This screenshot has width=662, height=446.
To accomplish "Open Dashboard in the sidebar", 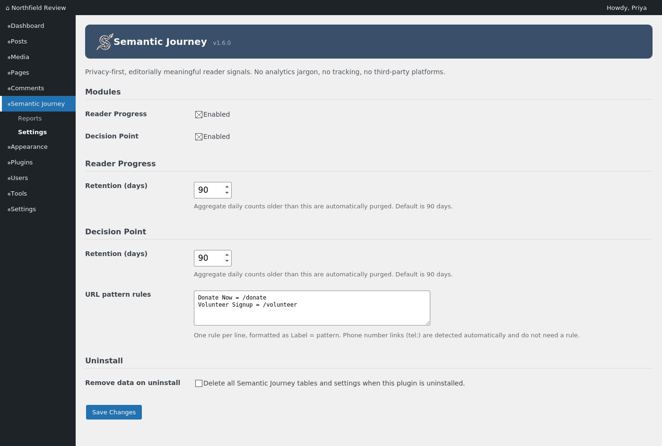I will point(38,26).
